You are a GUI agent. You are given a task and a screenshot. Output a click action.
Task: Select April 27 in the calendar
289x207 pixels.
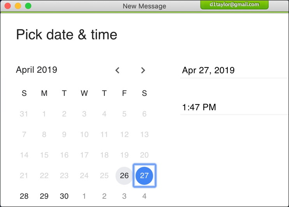point(144,175)
